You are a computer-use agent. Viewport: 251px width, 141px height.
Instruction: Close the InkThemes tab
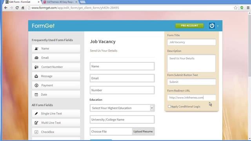(76, 2)
